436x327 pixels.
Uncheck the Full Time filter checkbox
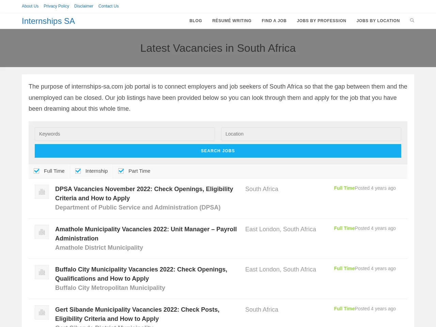36,171
